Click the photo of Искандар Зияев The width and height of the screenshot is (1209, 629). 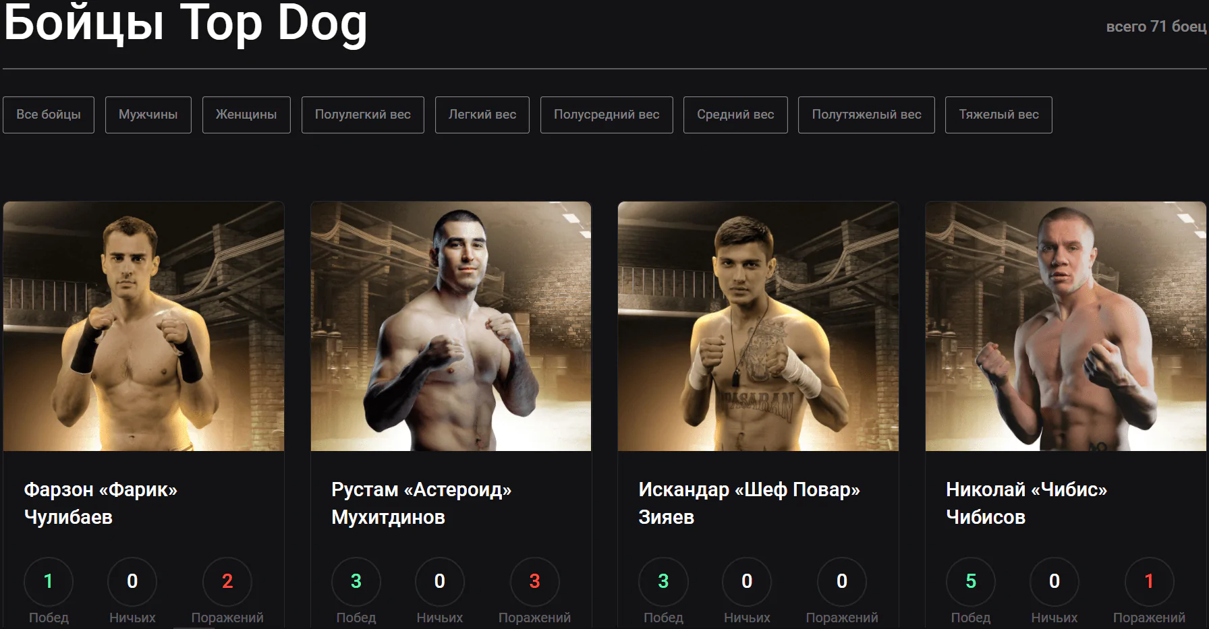point(758,327)
